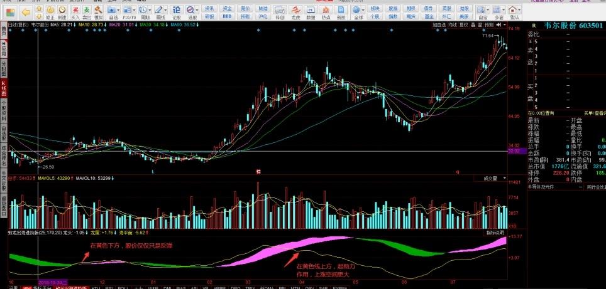Viewport: 606px width, 289px height.
Task: Open the 热点 flame icon
Action: click(326, 11)
